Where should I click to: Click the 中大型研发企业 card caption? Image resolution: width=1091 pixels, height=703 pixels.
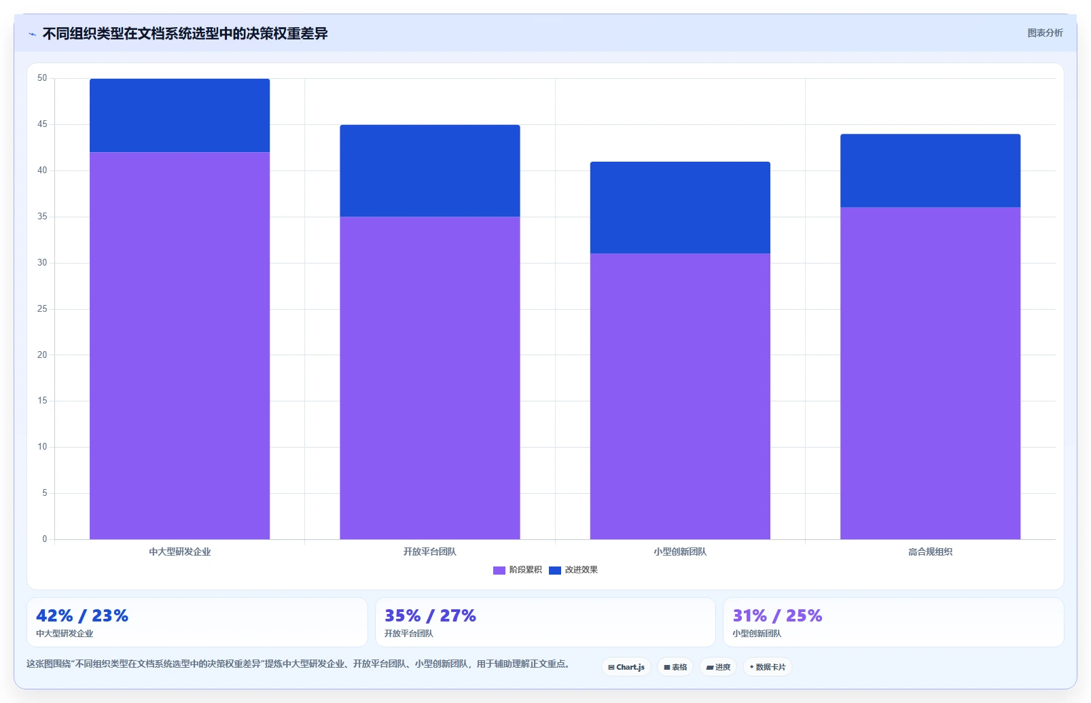[65, 634]
